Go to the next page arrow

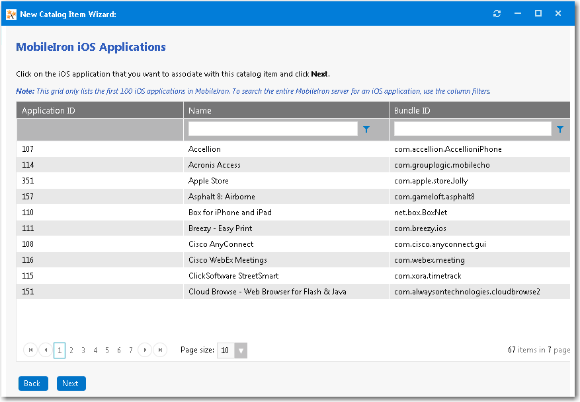tap(145, 350)
